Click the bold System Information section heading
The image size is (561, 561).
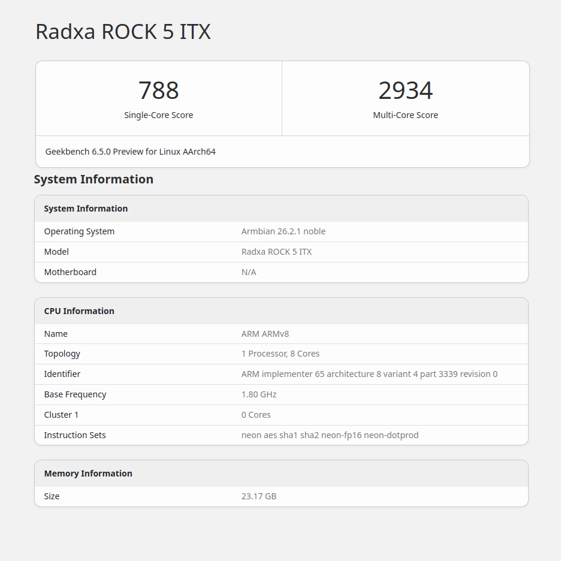click(93, 179)
